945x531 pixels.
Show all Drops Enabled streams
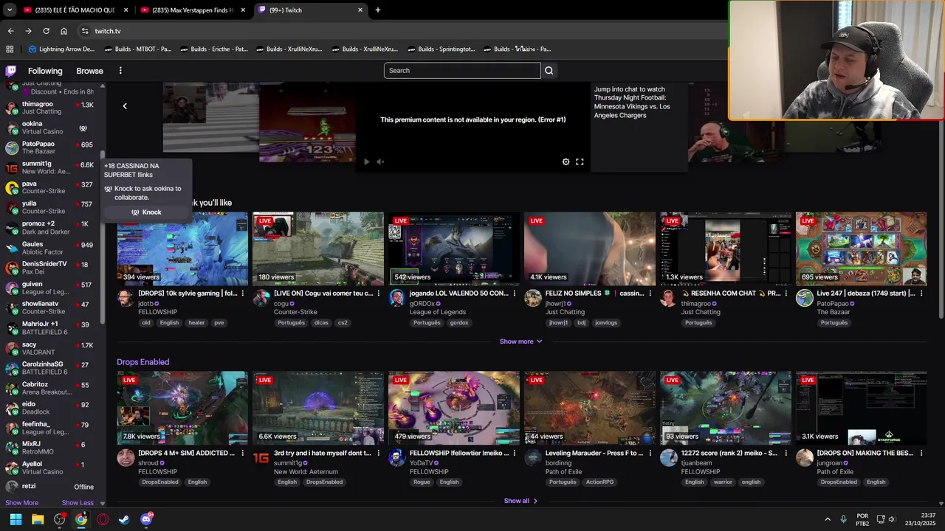520,501
